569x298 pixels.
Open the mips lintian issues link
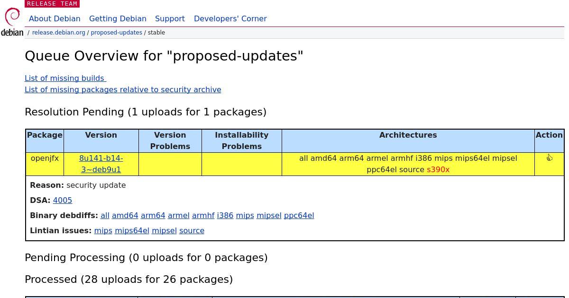pos(103,230)
